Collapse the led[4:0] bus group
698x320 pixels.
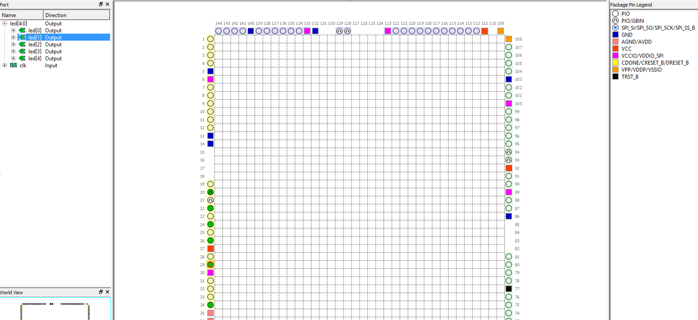click(4, 24)
